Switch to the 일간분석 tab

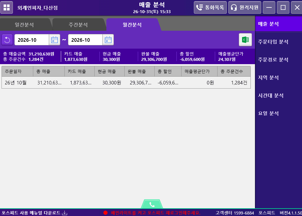coord(25,24)
